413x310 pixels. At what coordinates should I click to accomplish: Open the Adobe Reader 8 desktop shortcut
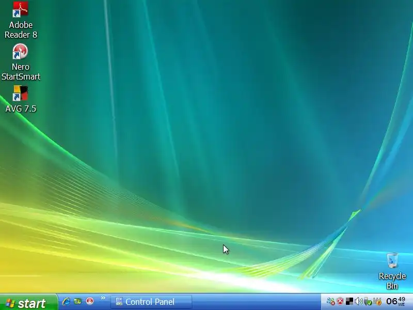click(x=21, y=20)
